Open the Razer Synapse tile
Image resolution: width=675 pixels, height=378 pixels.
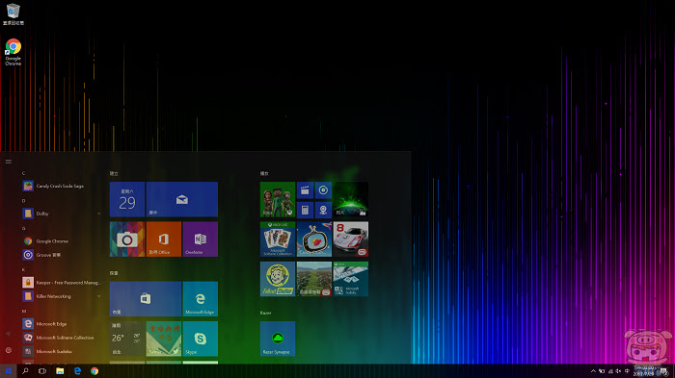[278, 339]
